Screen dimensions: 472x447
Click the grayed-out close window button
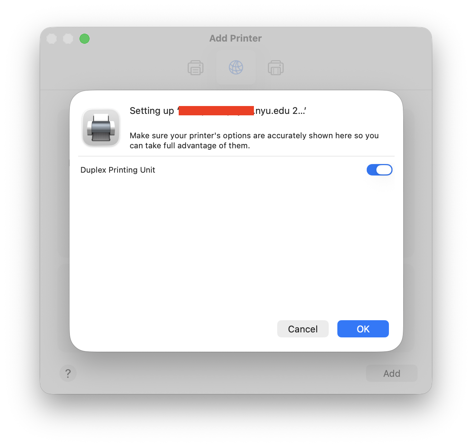(x=52, y=39)
